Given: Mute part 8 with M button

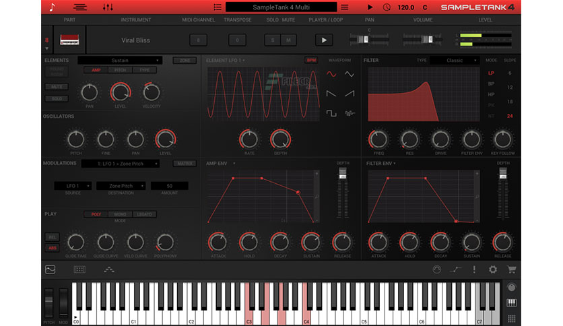Looking at the screenshot, I should (x=288, y=40).
